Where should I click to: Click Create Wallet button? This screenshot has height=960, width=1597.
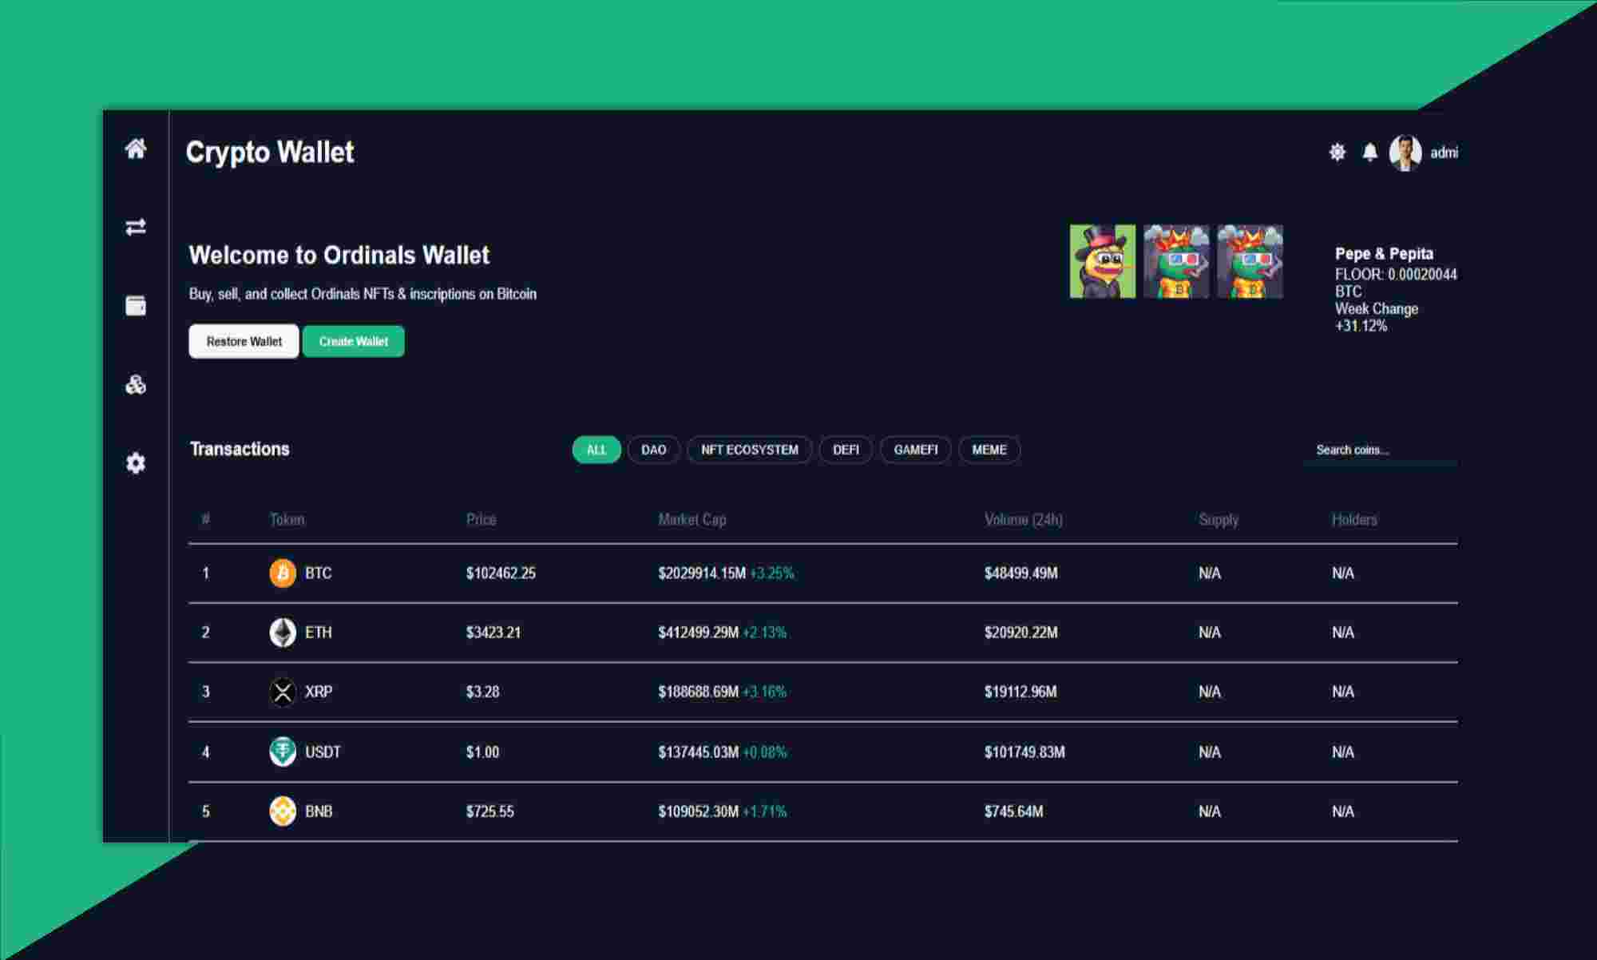click(x=354, y=341)
